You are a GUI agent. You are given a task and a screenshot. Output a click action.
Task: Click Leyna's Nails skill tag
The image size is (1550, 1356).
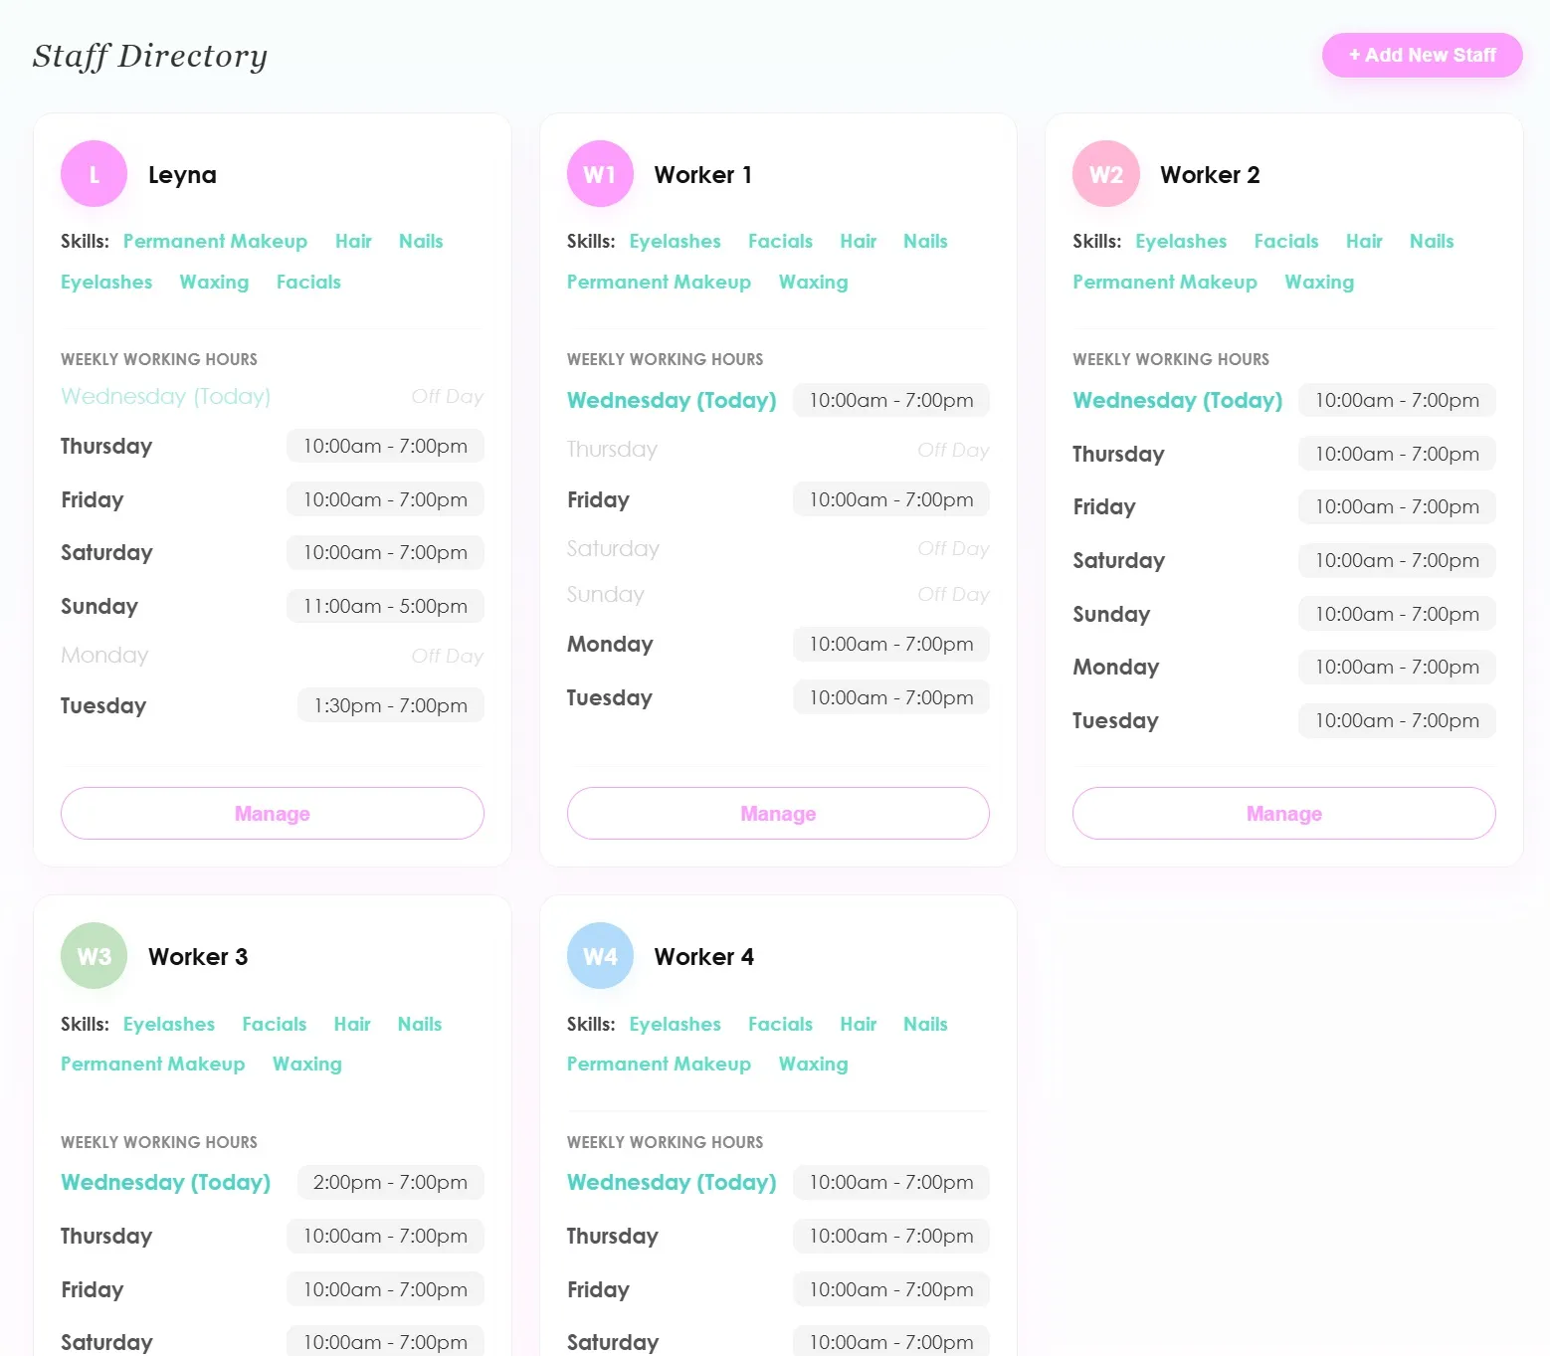[x=421, y=241]
